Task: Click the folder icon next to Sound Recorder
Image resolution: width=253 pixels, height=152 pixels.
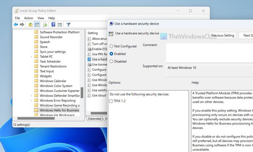Action: 36,37
